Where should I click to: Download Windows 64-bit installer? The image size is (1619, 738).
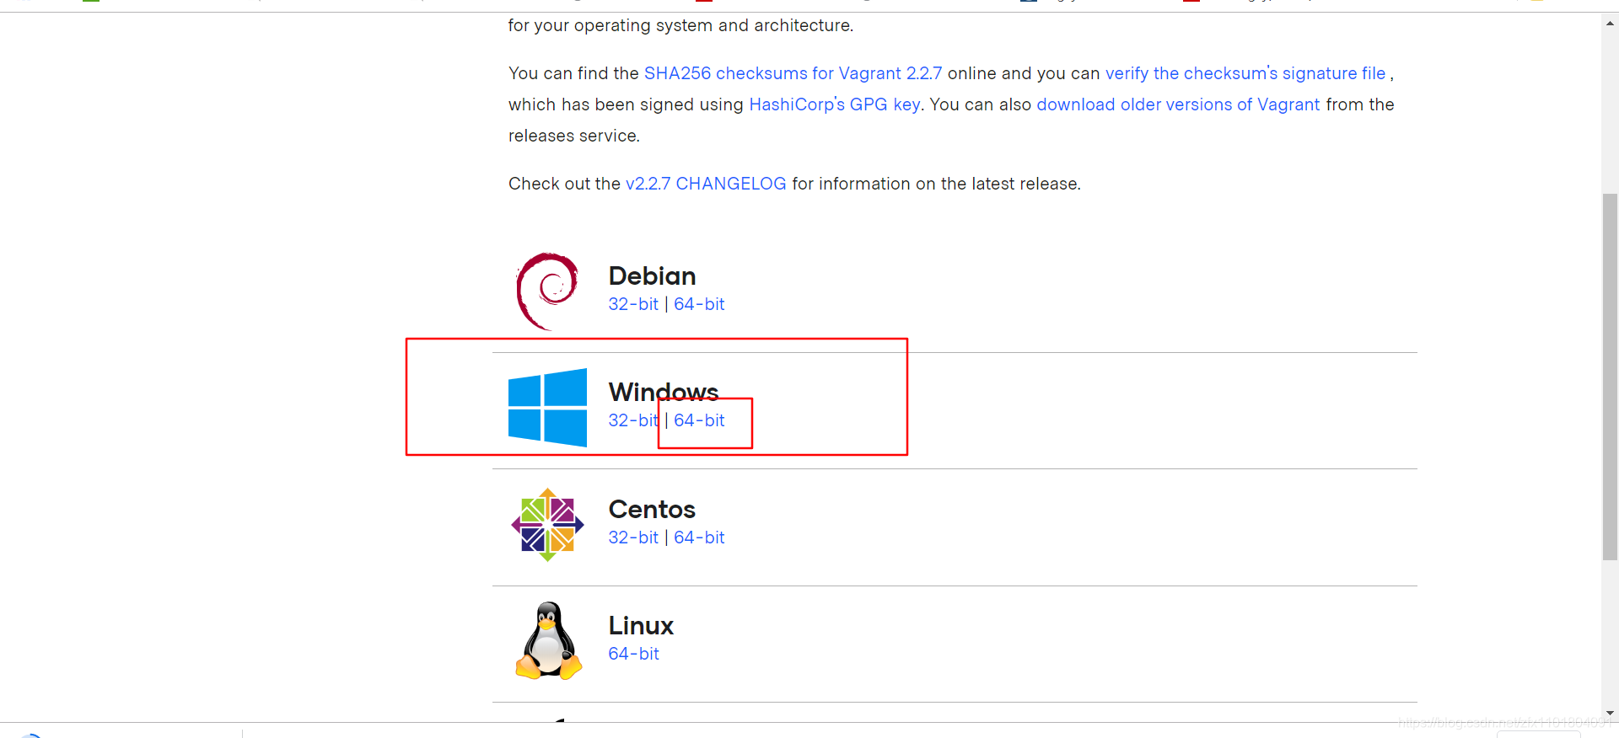[x=699, y=420]
